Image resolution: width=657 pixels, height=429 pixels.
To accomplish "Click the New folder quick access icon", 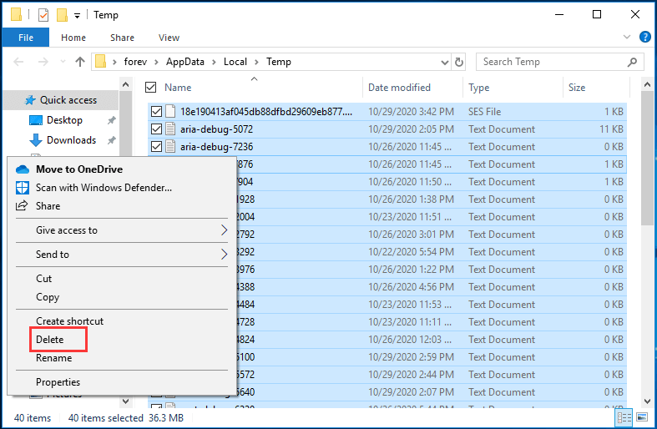I will point(62,15).
